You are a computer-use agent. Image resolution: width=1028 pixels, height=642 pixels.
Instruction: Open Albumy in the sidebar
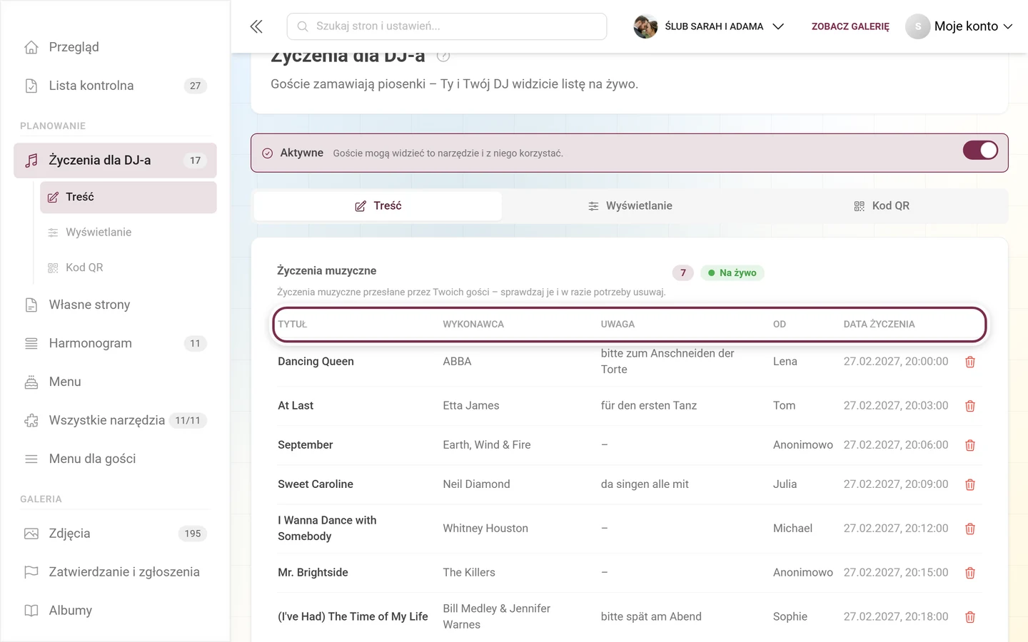pyautogui.click(x=115, y=611)
